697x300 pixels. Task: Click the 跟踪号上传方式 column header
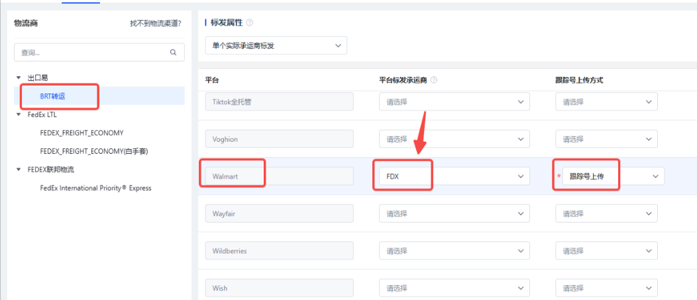[579, 80]
